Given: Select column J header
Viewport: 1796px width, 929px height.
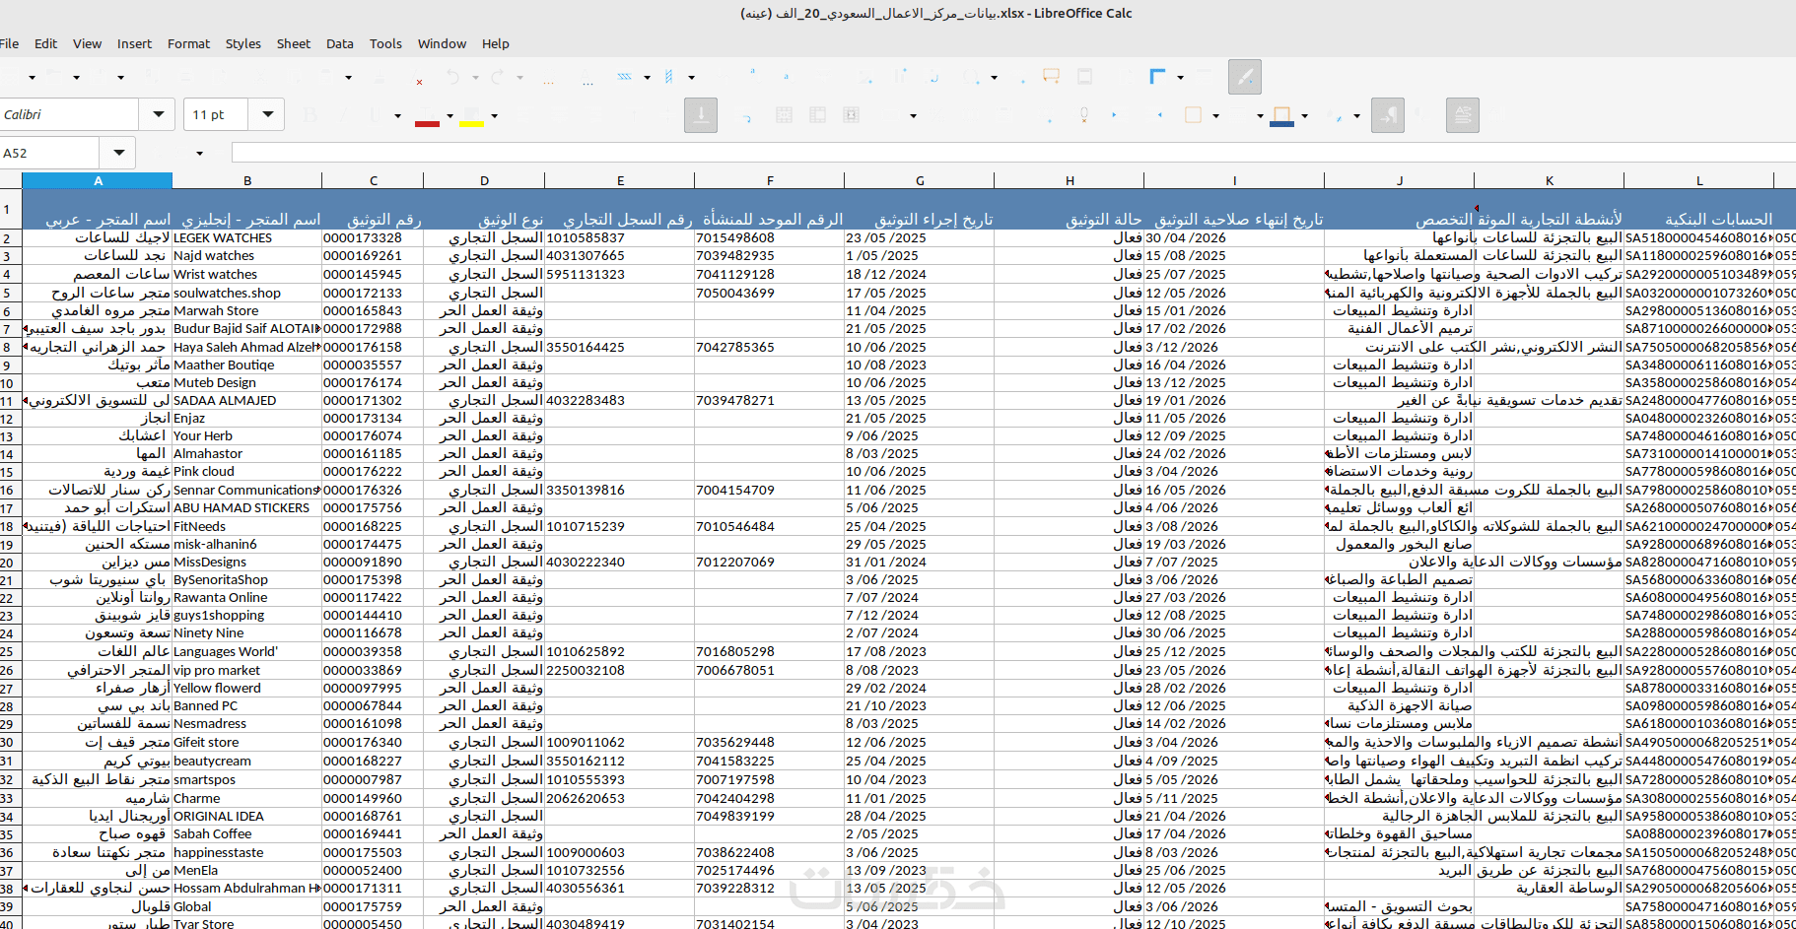Looking at the screenshot, I should coord(1400,180).
